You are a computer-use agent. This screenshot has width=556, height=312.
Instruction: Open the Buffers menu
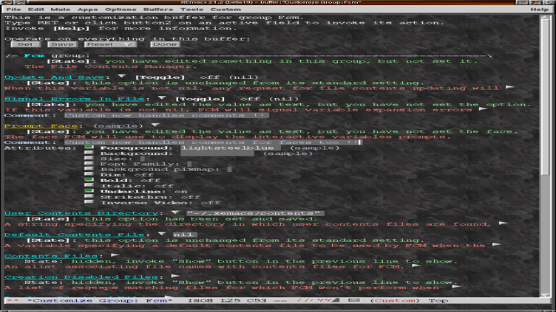pos(158,9)
